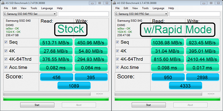
Task: Click the 54.80 MB/s 4K write result
Action: click(91, 51)
